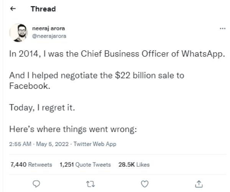The height and width of the screenshot is (192, 230).
Task: Click the $22 billion sale sentence
Action: (96, 76)
